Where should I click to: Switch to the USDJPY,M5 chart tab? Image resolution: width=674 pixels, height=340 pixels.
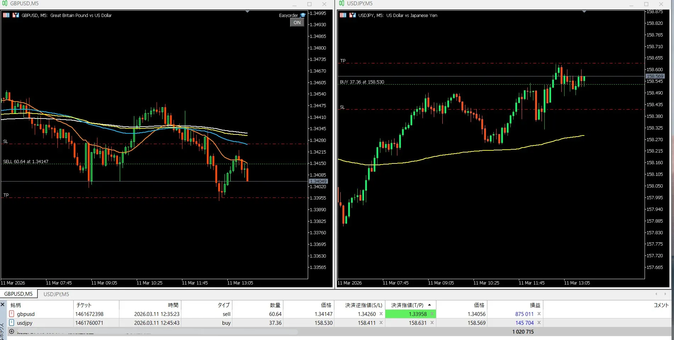[56, 294]
